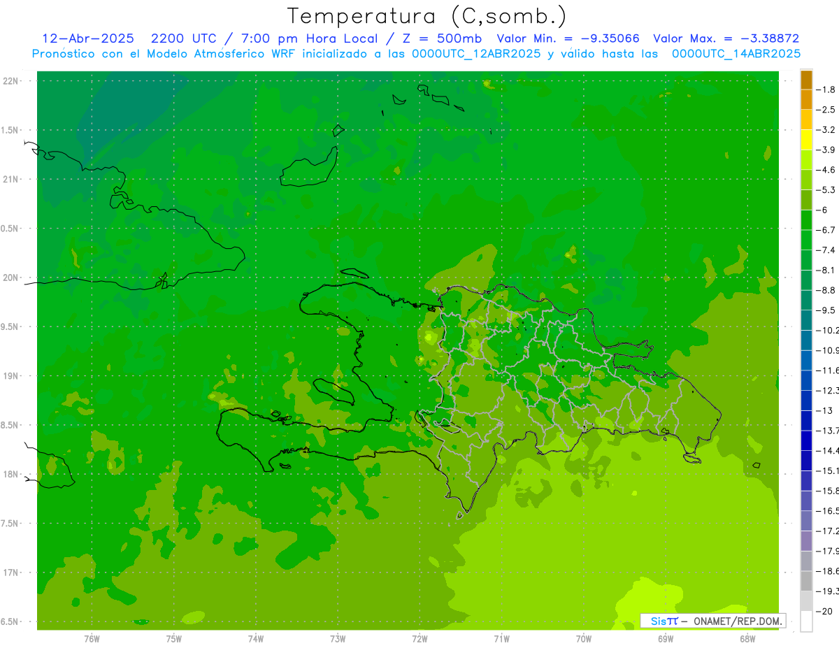Click the '76W' longitude axis label
The width and height of the screenshot is (839, 648).
[92, 639]
